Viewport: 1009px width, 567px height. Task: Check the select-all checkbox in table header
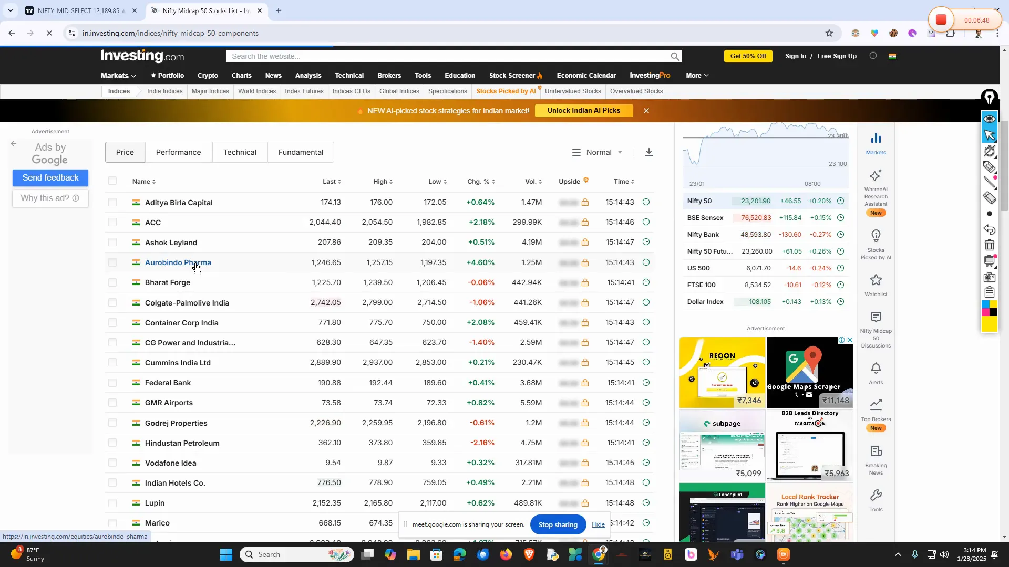click(112, 181)
